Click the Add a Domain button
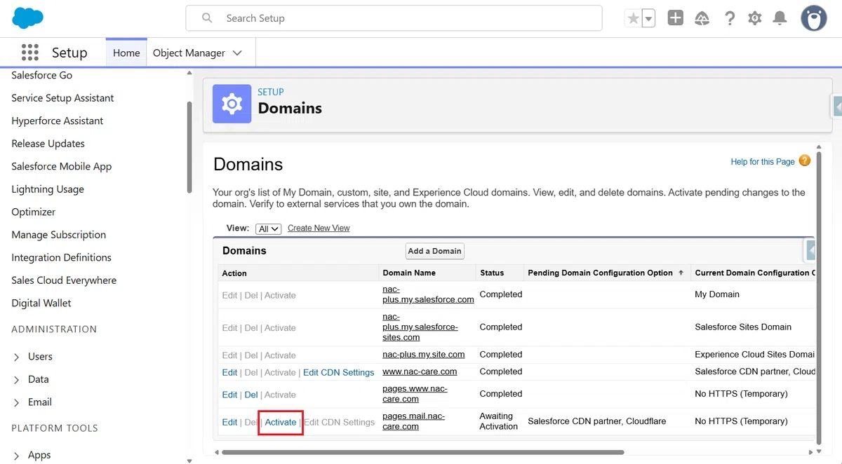The image size is (842, 464). coord(435,251)
